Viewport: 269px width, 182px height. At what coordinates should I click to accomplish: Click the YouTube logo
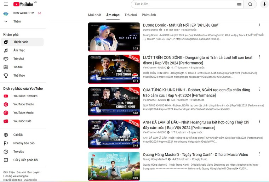pos(23,4)
